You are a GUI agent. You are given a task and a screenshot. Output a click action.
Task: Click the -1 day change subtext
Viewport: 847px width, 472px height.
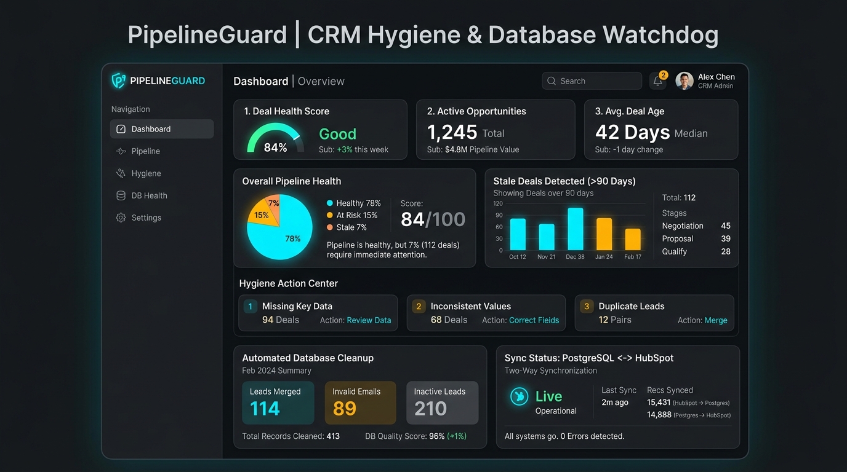629,149
